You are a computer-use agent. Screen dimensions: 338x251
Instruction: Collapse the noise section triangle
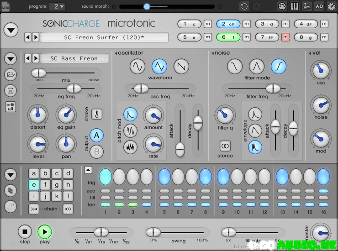coord(213,53)
